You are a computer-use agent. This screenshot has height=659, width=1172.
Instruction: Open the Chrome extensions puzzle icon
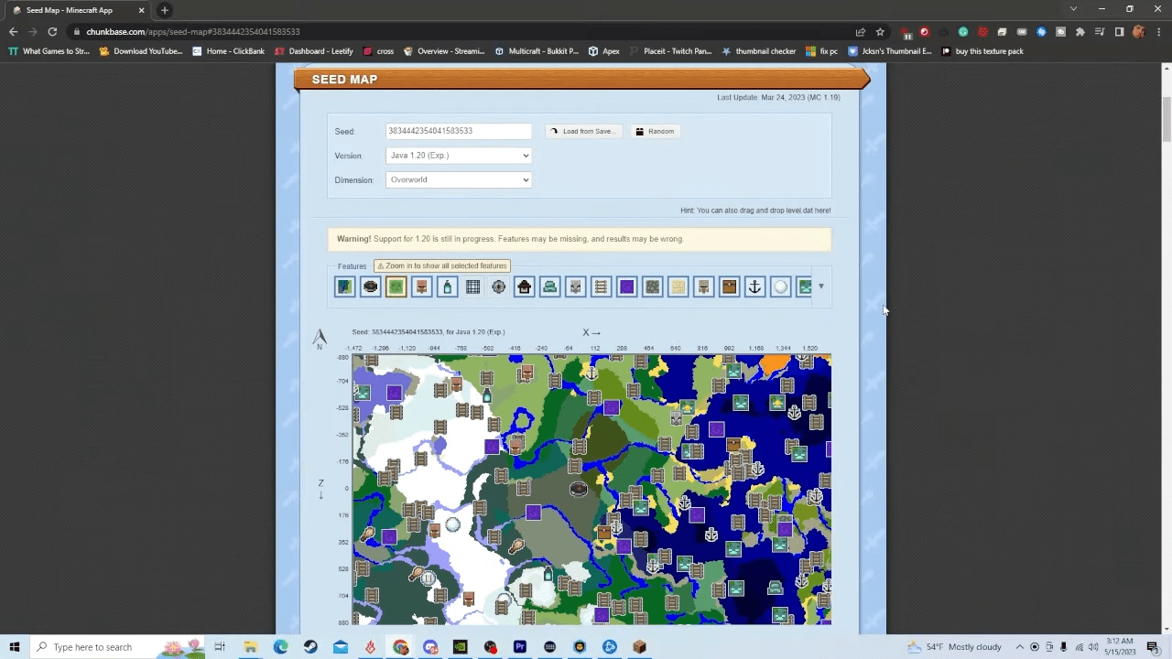(x=1080, y=31)
